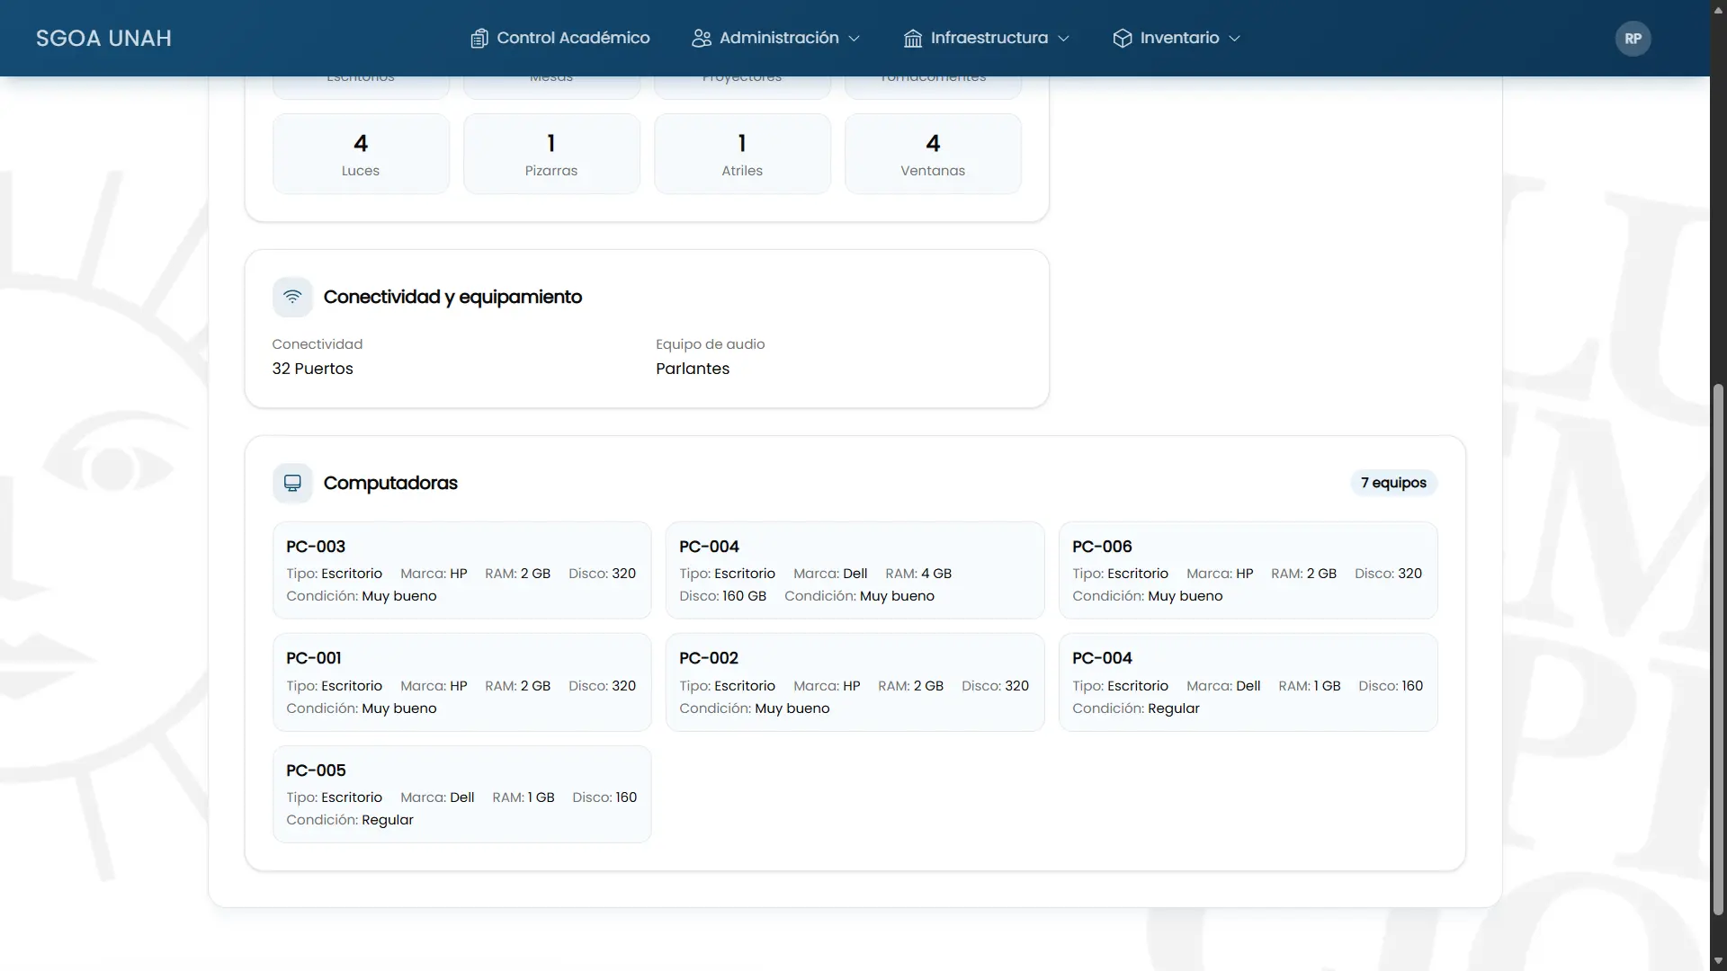
Task: Click the Conectividad y equipamiento heading
Action: point(452,297)
